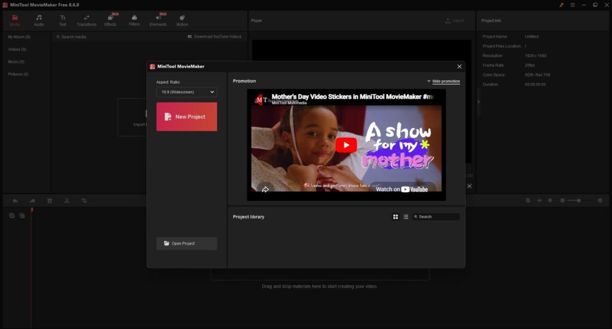This screenshot has width=612, height=329.
Task: Select Pictures (0) category
Action: (18, 74)
